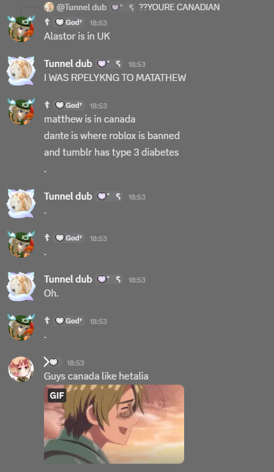Screen dimensions: 274x472
Task: Click Tunnel dub's username above 'I WAS RPELYKNG'
Action: pyautogui.click(x=68, y=64)
